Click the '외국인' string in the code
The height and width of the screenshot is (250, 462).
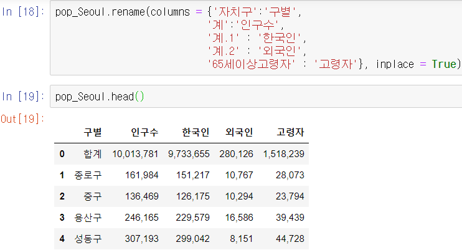[x=280, y=51]
